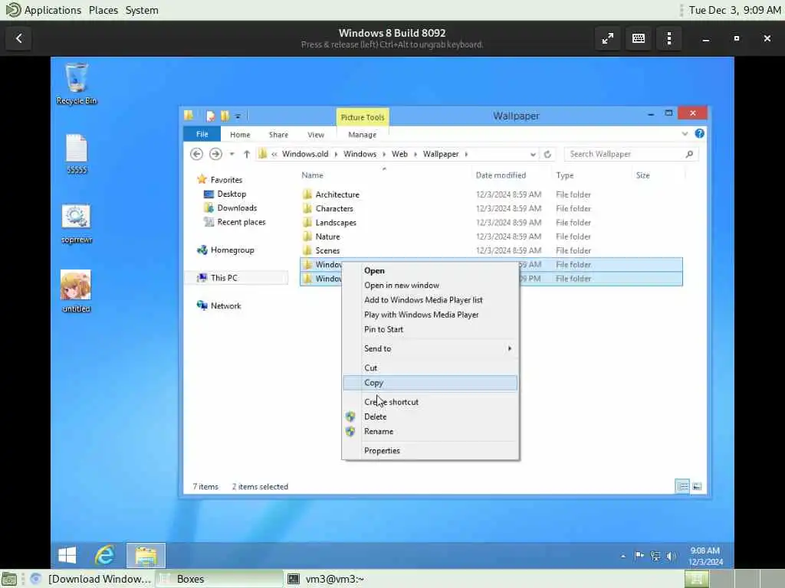The height and width of the screenshot is (588, 785).
Task: Expand chevron after Web in address bar
Action: [x=415, y=154]
